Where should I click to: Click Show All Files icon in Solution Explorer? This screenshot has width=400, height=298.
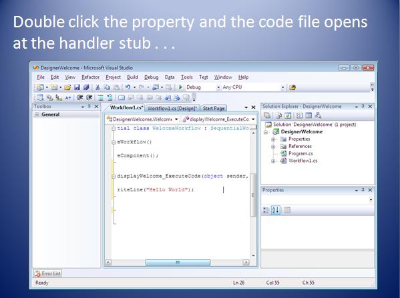(278, 115)
